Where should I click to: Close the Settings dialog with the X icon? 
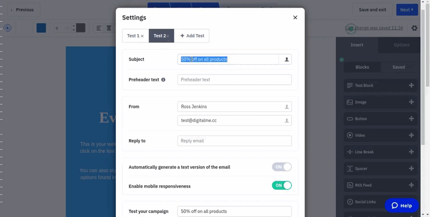tap(295, 18)
